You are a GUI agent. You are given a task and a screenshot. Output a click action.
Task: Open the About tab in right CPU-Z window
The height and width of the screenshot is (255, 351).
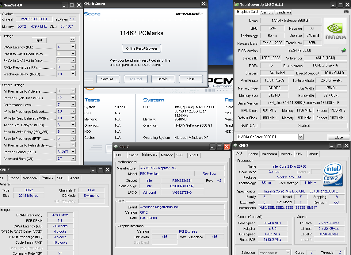click(x=313, y=154)
